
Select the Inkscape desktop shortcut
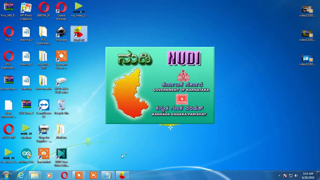(61, 34)
